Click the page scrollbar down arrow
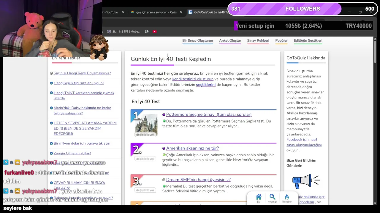This screenshot has height=213, width=380. (x=375, y=203)
